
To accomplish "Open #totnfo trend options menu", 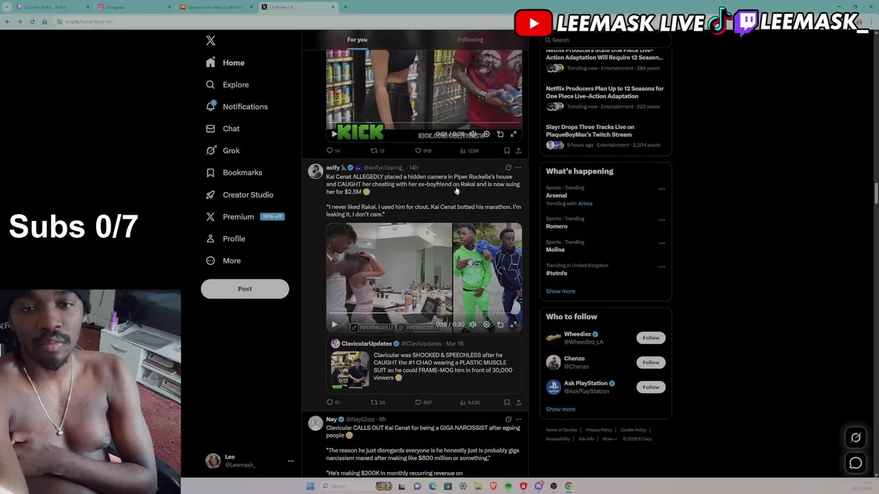I will click(x=662, y=266).
